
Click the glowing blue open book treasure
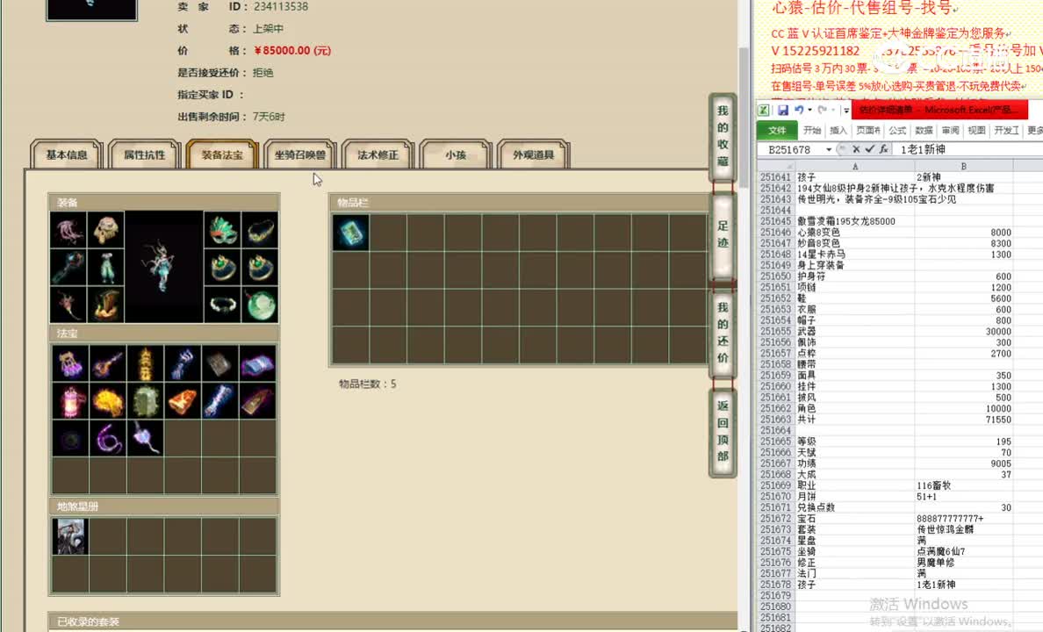pyautogui.click(x=257, y=363)
